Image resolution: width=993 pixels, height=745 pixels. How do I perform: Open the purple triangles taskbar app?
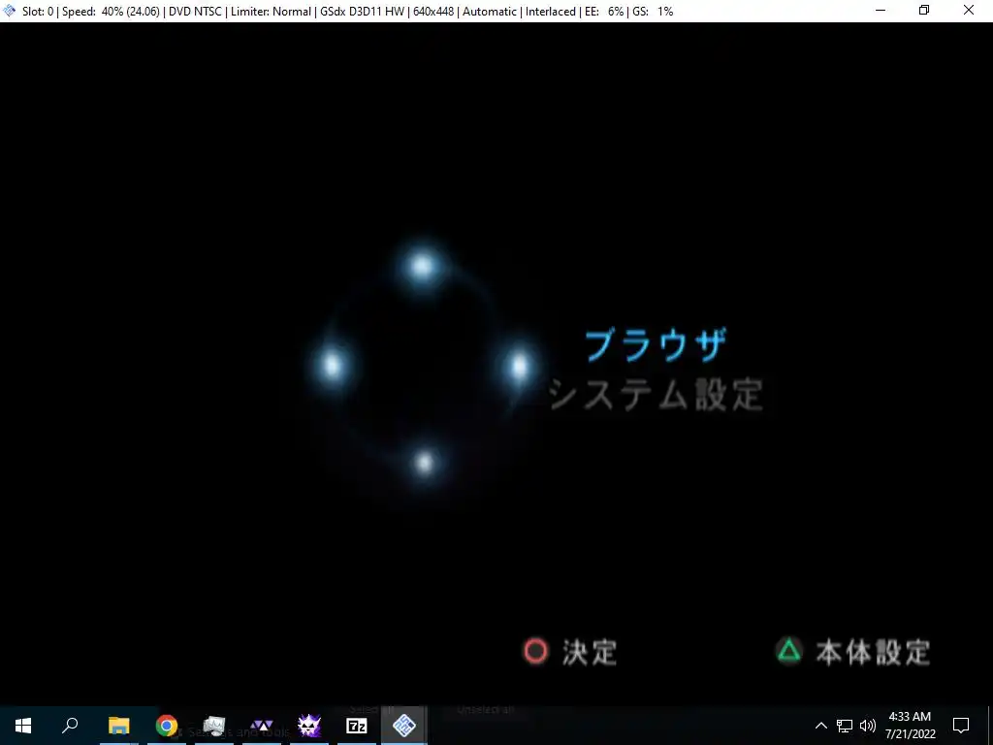(x=262, y=726)
